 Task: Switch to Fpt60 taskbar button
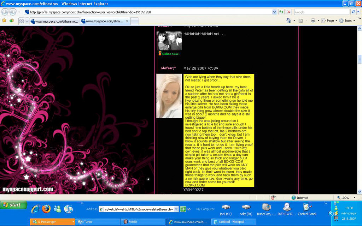(143, 222)
